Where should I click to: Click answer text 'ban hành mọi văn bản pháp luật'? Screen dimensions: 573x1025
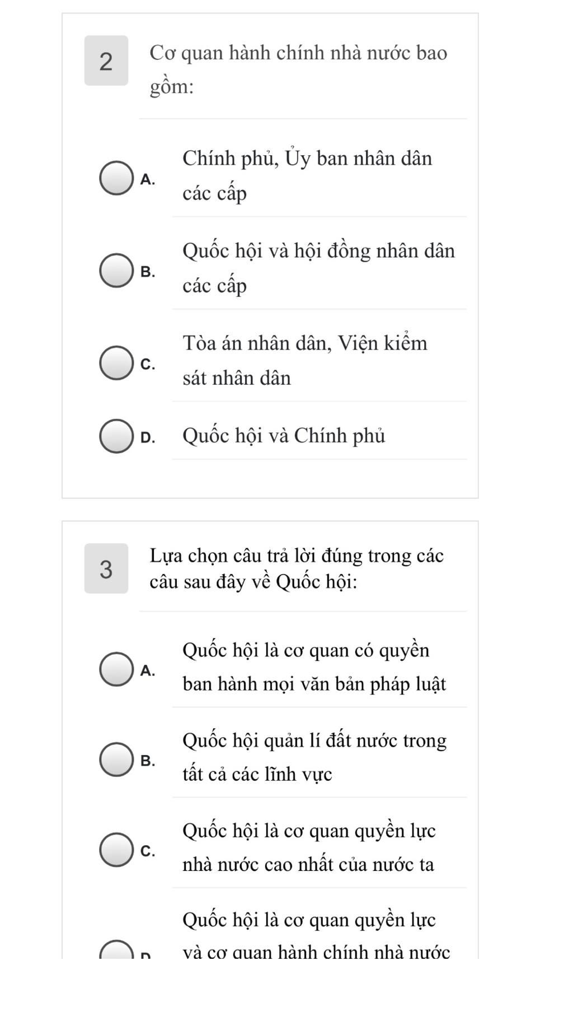tap(314, 684)
